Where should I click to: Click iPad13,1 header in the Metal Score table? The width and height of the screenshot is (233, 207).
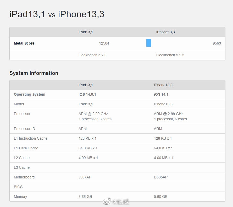86,32
